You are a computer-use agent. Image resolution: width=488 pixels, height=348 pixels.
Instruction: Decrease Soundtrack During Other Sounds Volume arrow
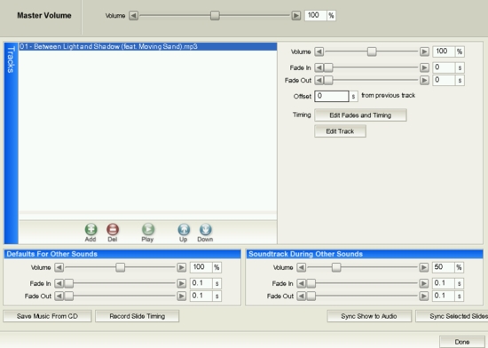pyautogui.click(x=302, y=267)
